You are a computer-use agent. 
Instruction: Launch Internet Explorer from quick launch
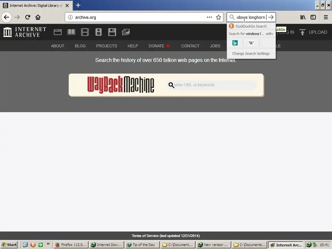pyautogui.click(x=25, y=245)
